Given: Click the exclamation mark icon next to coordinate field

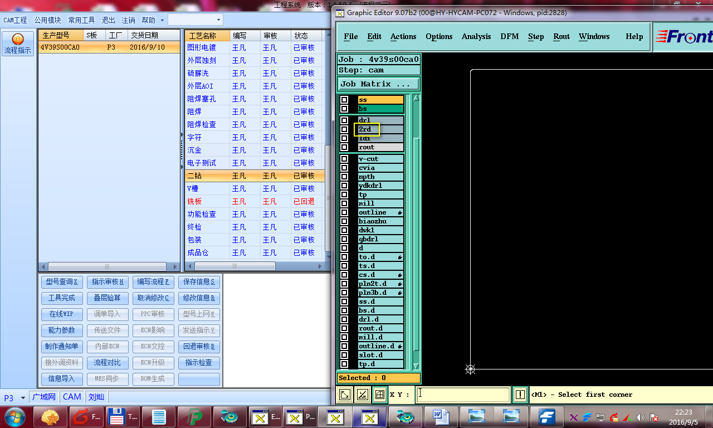Looking at the screenshot, I should tap(520, 395).
